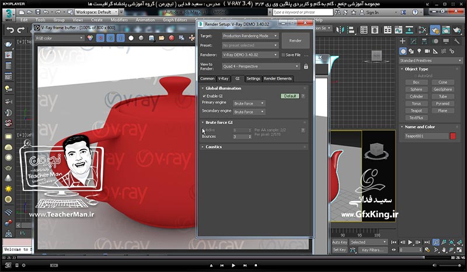Image resolution: width=467 pixels, height=272 pixels.
Task: Open the Schematic View icon in main toolbar
Action: tap(409, 30)
